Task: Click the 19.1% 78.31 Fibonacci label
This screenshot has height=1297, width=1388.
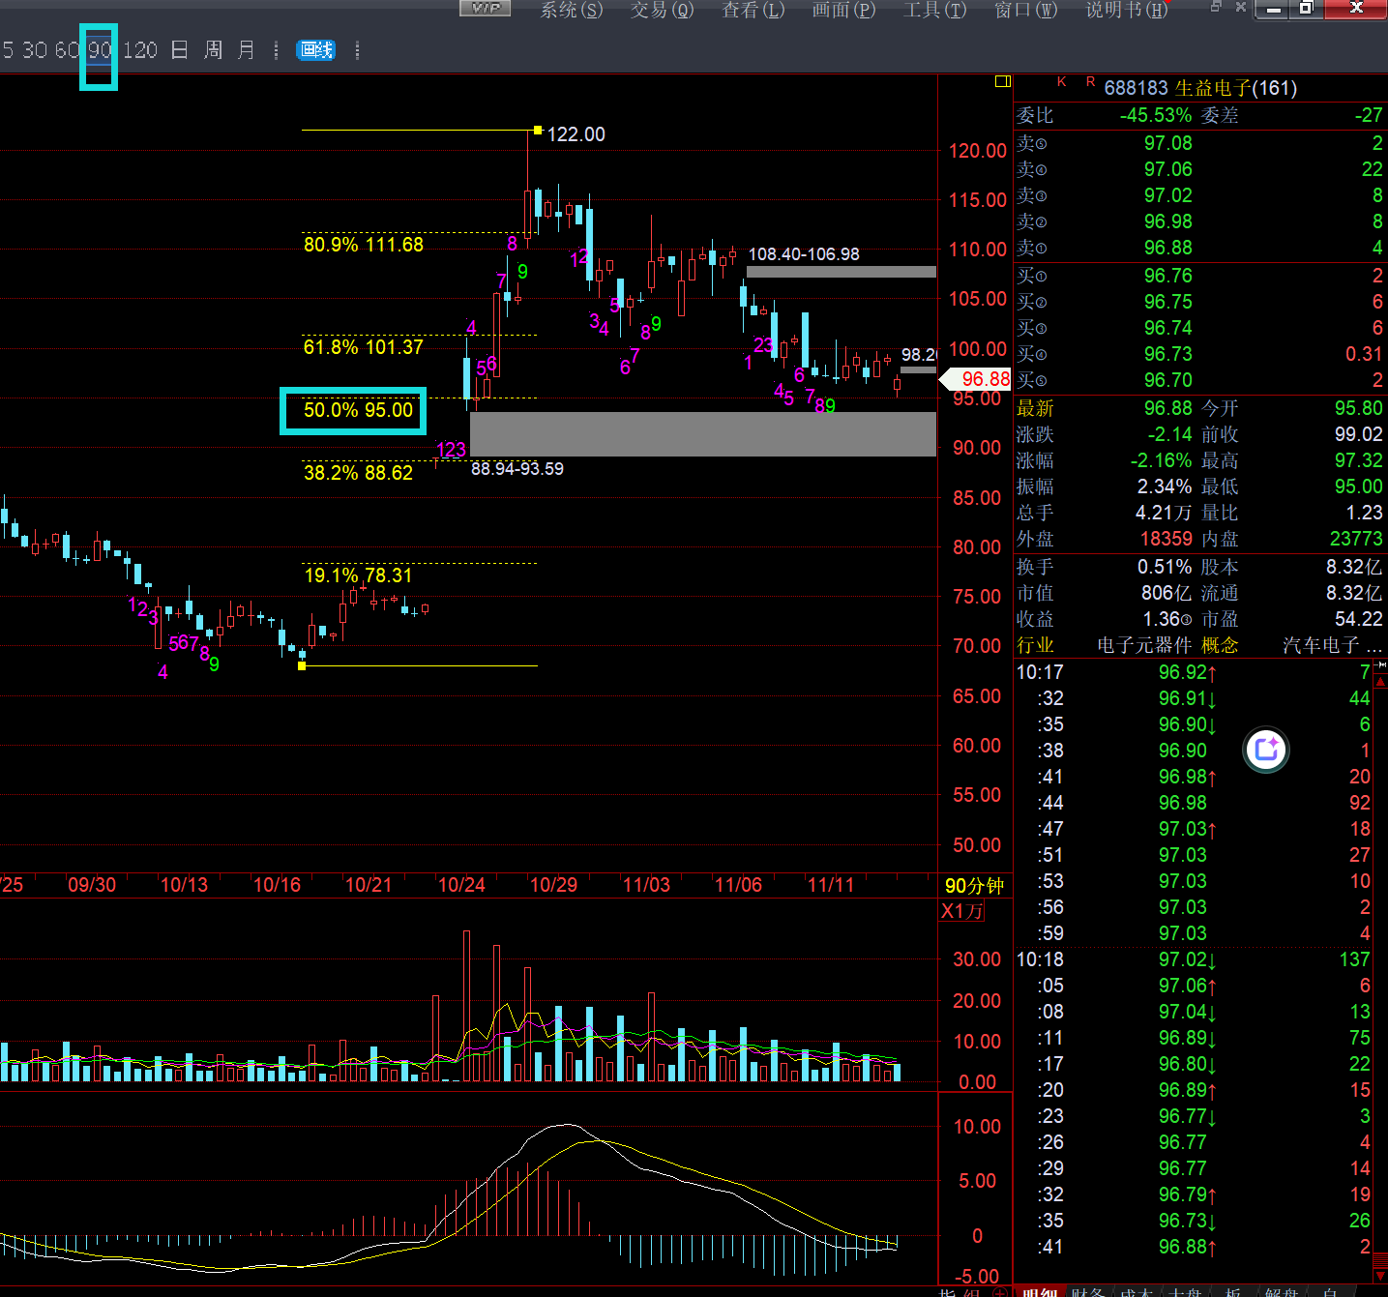Action: tap(358, 575)
